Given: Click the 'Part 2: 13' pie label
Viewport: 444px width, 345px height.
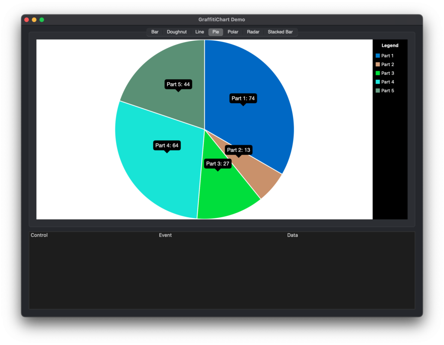Looking at the screenshot, I should point(238,150).
